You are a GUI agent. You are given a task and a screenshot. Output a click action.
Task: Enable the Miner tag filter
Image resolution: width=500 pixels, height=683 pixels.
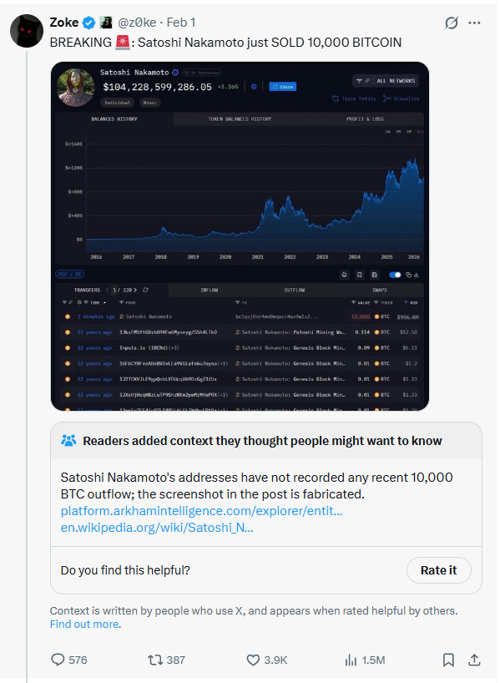coord(149,103)
